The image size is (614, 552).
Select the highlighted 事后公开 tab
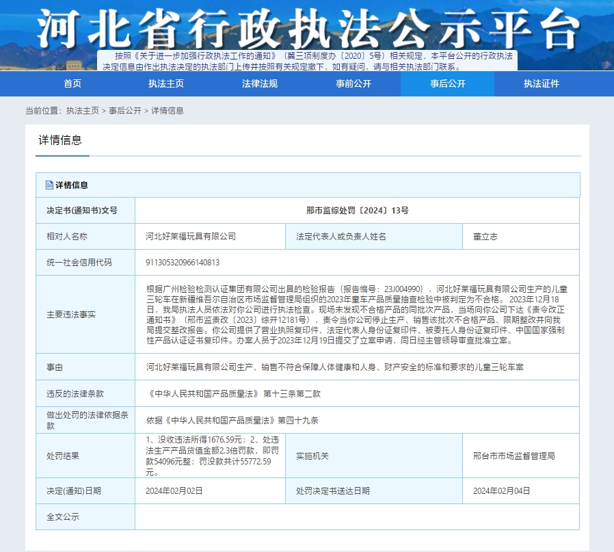(448, 83)
